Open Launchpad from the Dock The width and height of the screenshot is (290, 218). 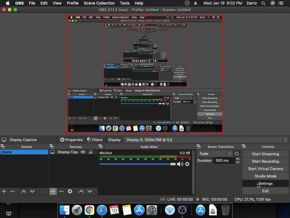point(77,210)
